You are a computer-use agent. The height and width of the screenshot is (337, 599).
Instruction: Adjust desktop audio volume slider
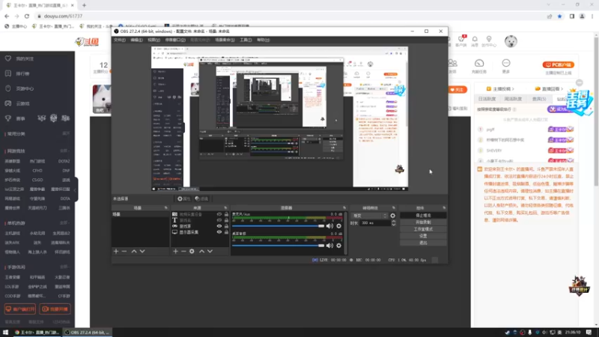[x=278, y=246]
